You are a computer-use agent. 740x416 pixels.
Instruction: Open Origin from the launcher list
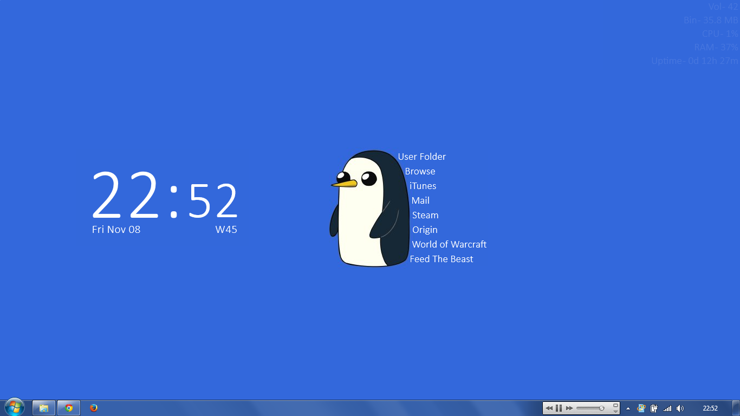[x=425, y=230]
